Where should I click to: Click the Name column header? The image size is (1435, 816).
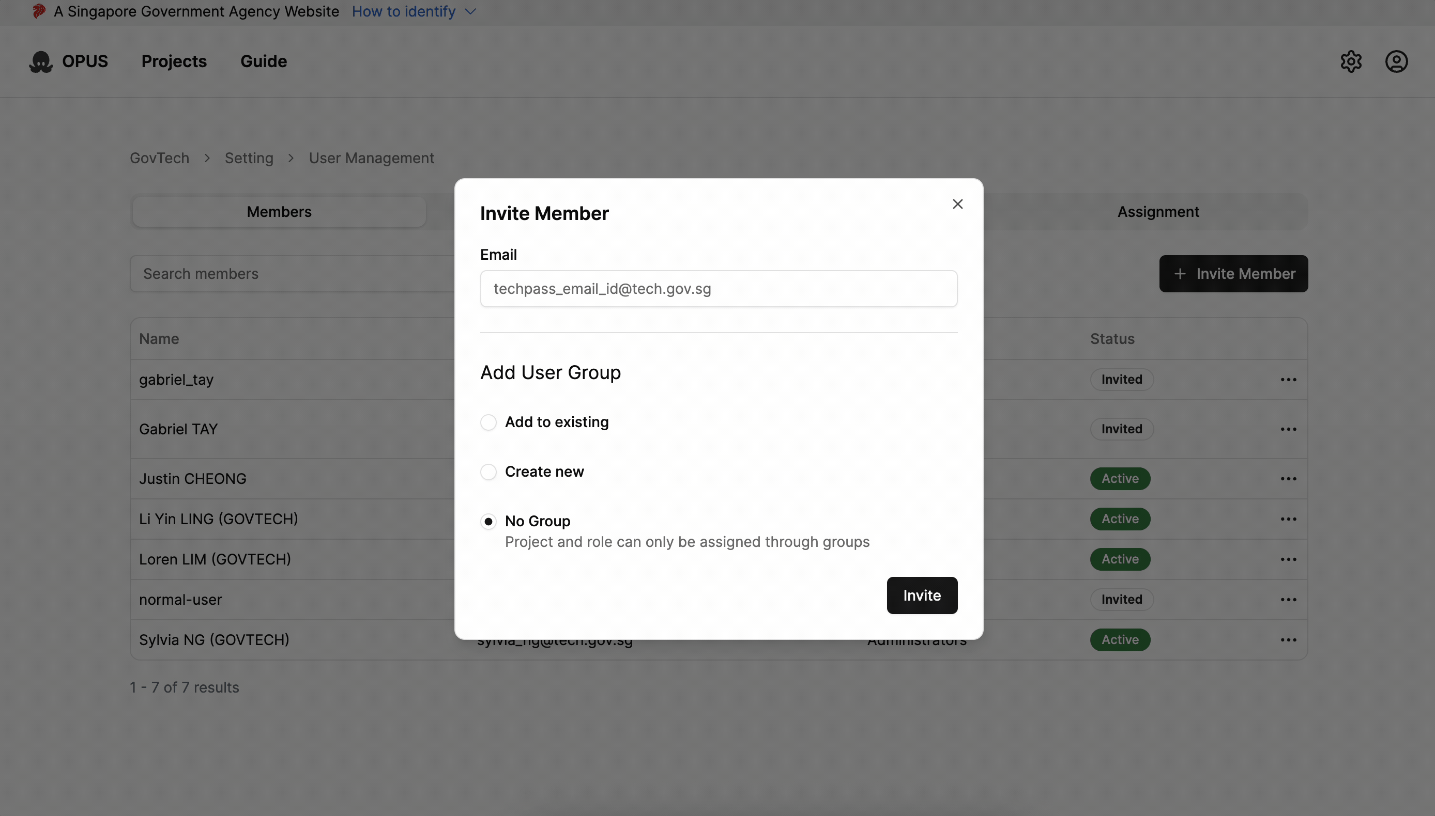[x=159, y=339]
